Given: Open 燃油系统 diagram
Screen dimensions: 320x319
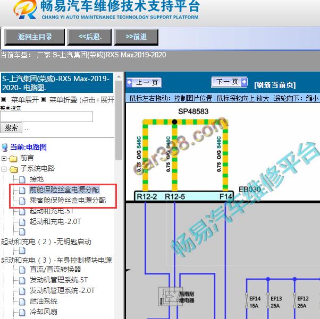Looking at the screenshot, I should pyautogui.click(x=44, y=301).
